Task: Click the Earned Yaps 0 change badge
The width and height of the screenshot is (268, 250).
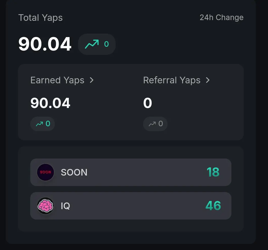Action: click(43, 124)
